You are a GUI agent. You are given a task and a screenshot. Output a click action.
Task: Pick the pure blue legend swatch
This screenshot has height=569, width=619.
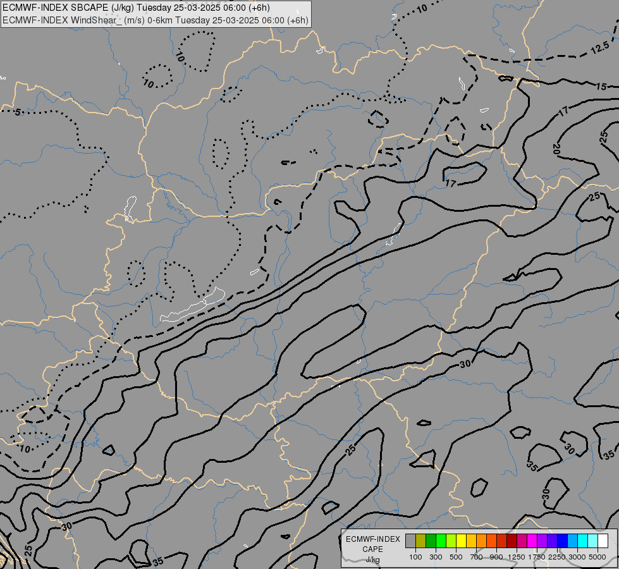point(563,541)
